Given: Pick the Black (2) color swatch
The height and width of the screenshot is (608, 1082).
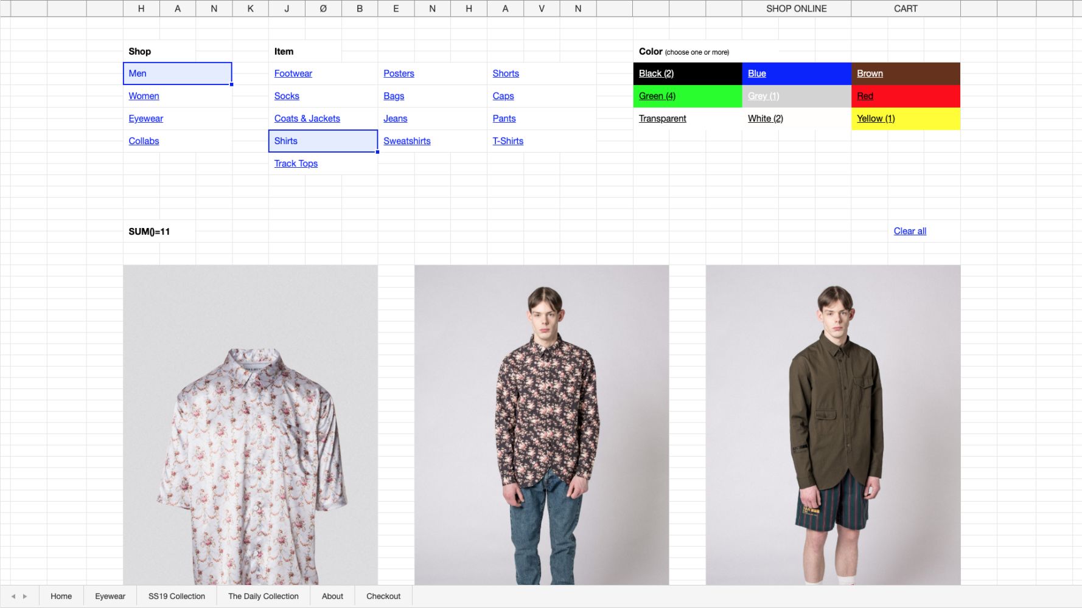Looking at the screenshot, I should pos(688,74).
